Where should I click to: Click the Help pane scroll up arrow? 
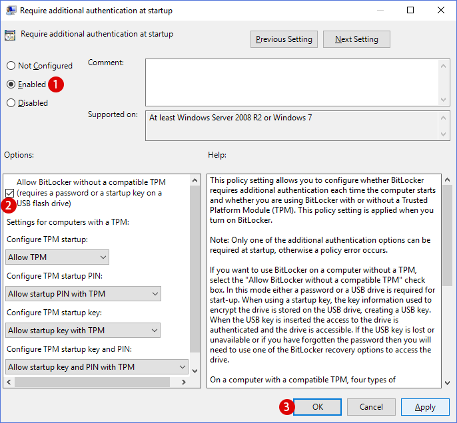[448, 180]
